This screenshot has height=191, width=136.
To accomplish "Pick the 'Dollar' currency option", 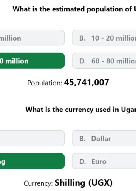I will tap(104, 138).
